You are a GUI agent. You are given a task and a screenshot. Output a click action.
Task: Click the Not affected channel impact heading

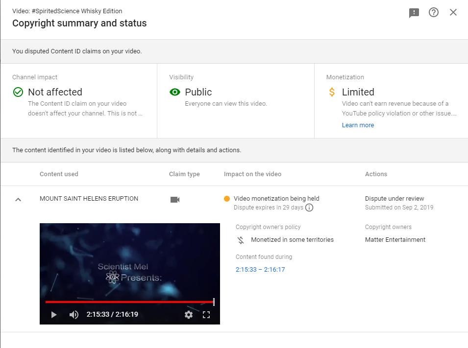[55, 92]
